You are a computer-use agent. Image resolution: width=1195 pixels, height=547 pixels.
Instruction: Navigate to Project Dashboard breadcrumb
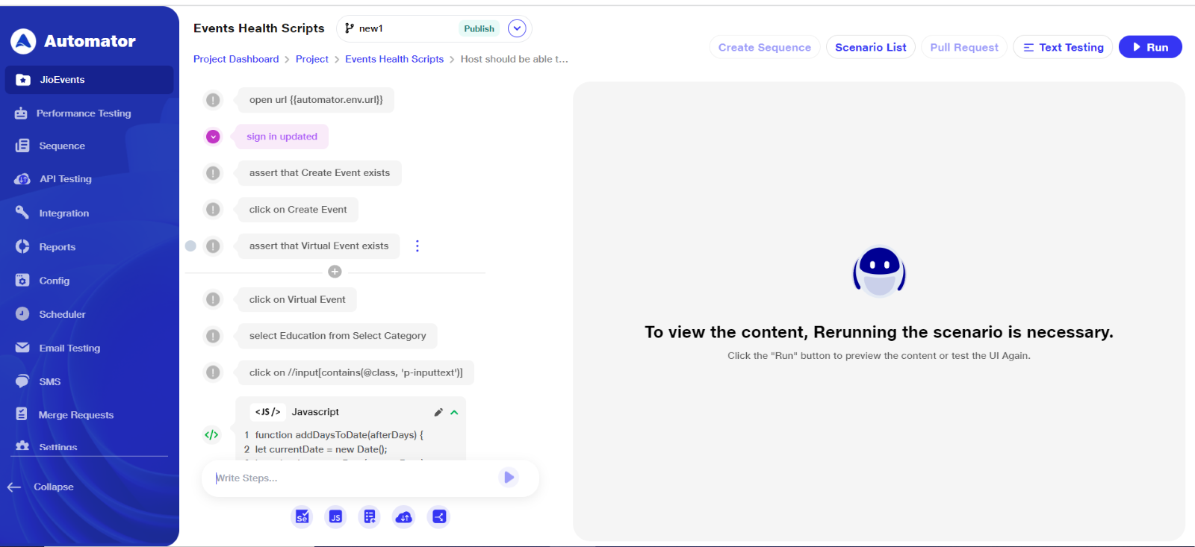[x=236, y=59]
